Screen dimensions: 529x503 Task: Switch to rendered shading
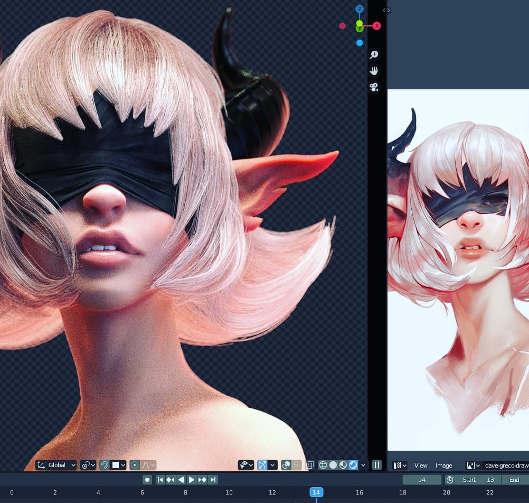[x=353, y=465]
